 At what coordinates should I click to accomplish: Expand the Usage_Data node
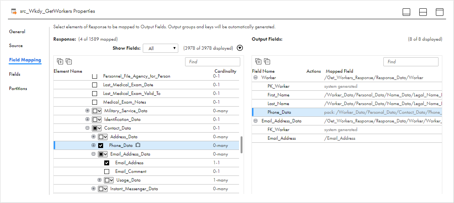tap(100, 180)
